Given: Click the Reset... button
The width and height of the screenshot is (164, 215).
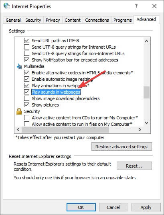Looking at the screenshot, I should [134, 166].
